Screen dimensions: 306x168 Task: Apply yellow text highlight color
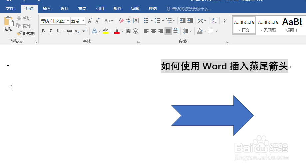tap(106, 31)
